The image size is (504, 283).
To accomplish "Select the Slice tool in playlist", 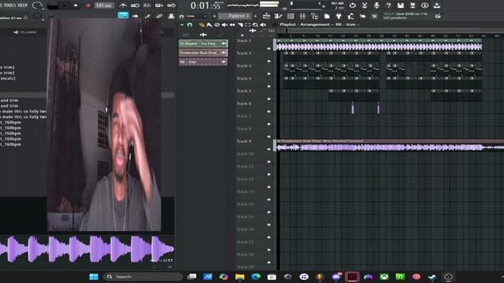I will [x=240, y=24].
